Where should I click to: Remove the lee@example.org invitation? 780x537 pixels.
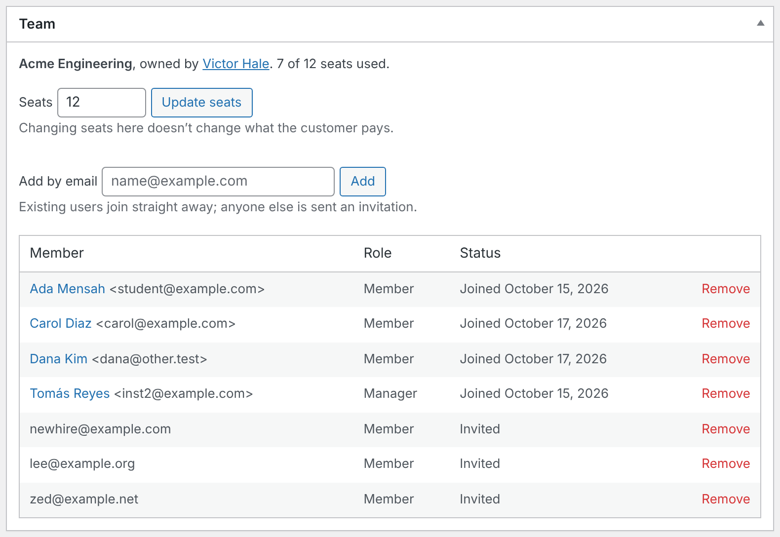click(x=726, y=463)
